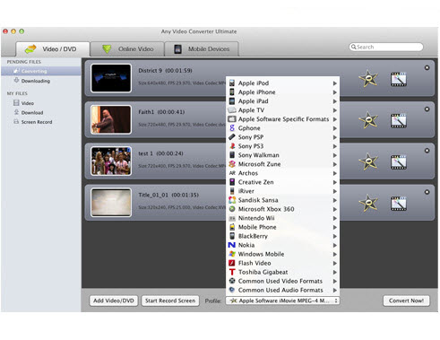Switch to the Video / DVD tab

(53, 48)
